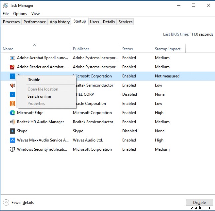
Task: Click Waves Audio Ltd. publisher cell
Action: coord(88,140)
